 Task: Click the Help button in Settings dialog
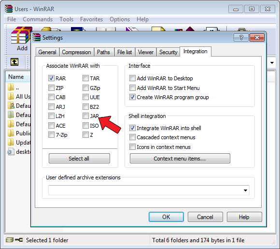(x=244, y=217)
